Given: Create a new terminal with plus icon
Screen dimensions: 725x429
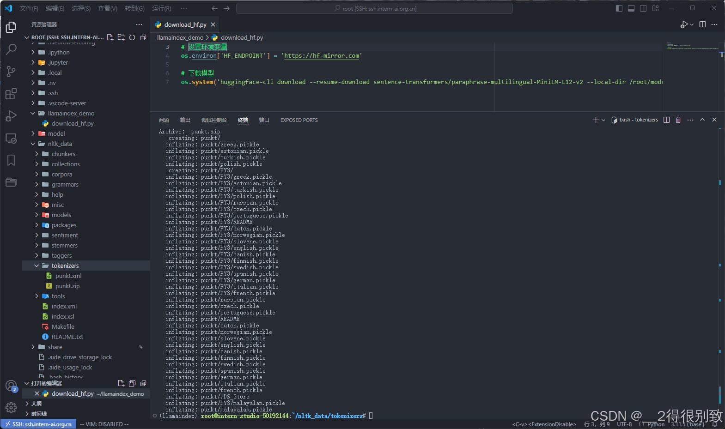Looking at the screenshot, I should [x=596, y=120].
